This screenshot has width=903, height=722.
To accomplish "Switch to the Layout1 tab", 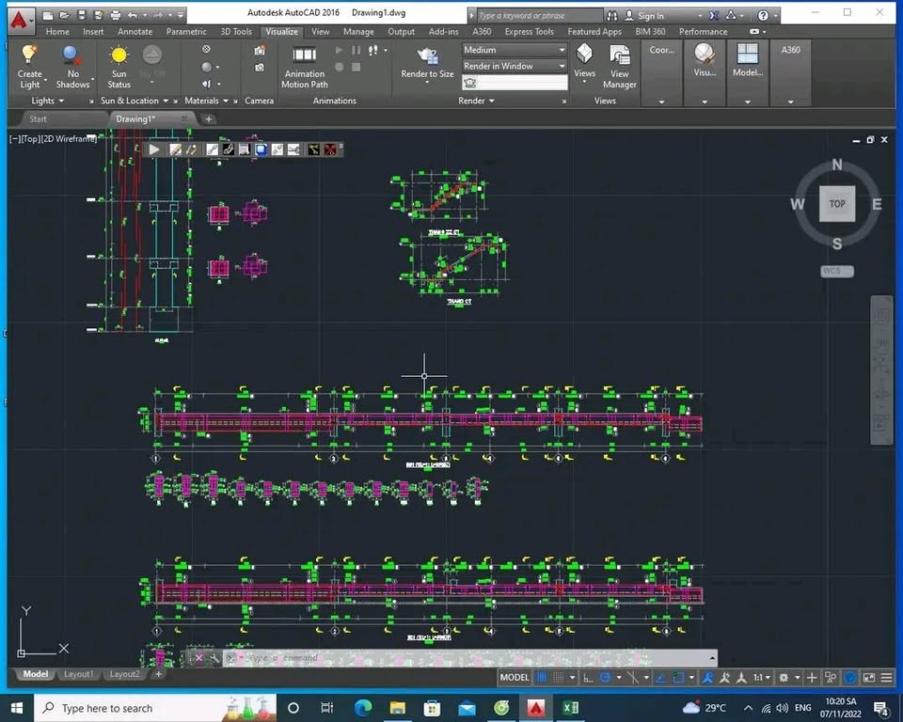I will pos(78,674).
